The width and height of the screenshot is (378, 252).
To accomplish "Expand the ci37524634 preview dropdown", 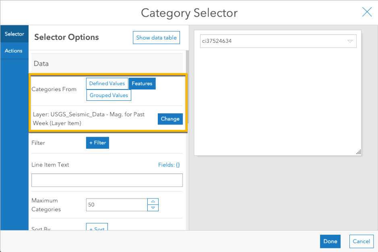I will coord(274,41).
